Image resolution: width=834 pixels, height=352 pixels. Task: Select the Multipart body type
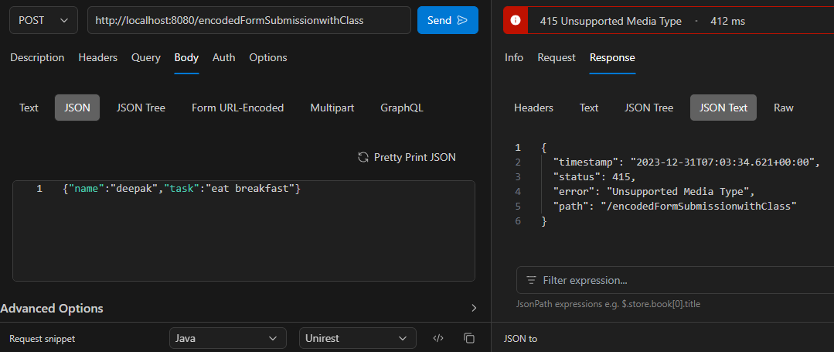click(x=332, y=108)
